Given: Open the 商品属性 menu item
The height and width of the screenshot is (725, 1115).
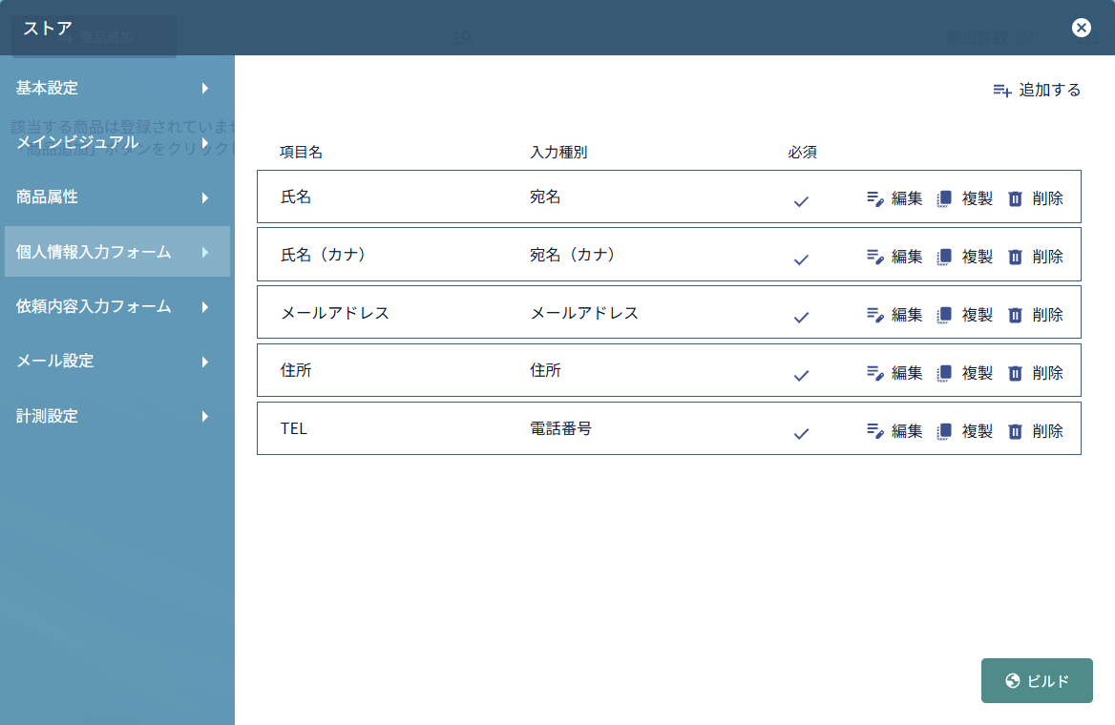Looking at the screenshot, I should tap(117, 197).
